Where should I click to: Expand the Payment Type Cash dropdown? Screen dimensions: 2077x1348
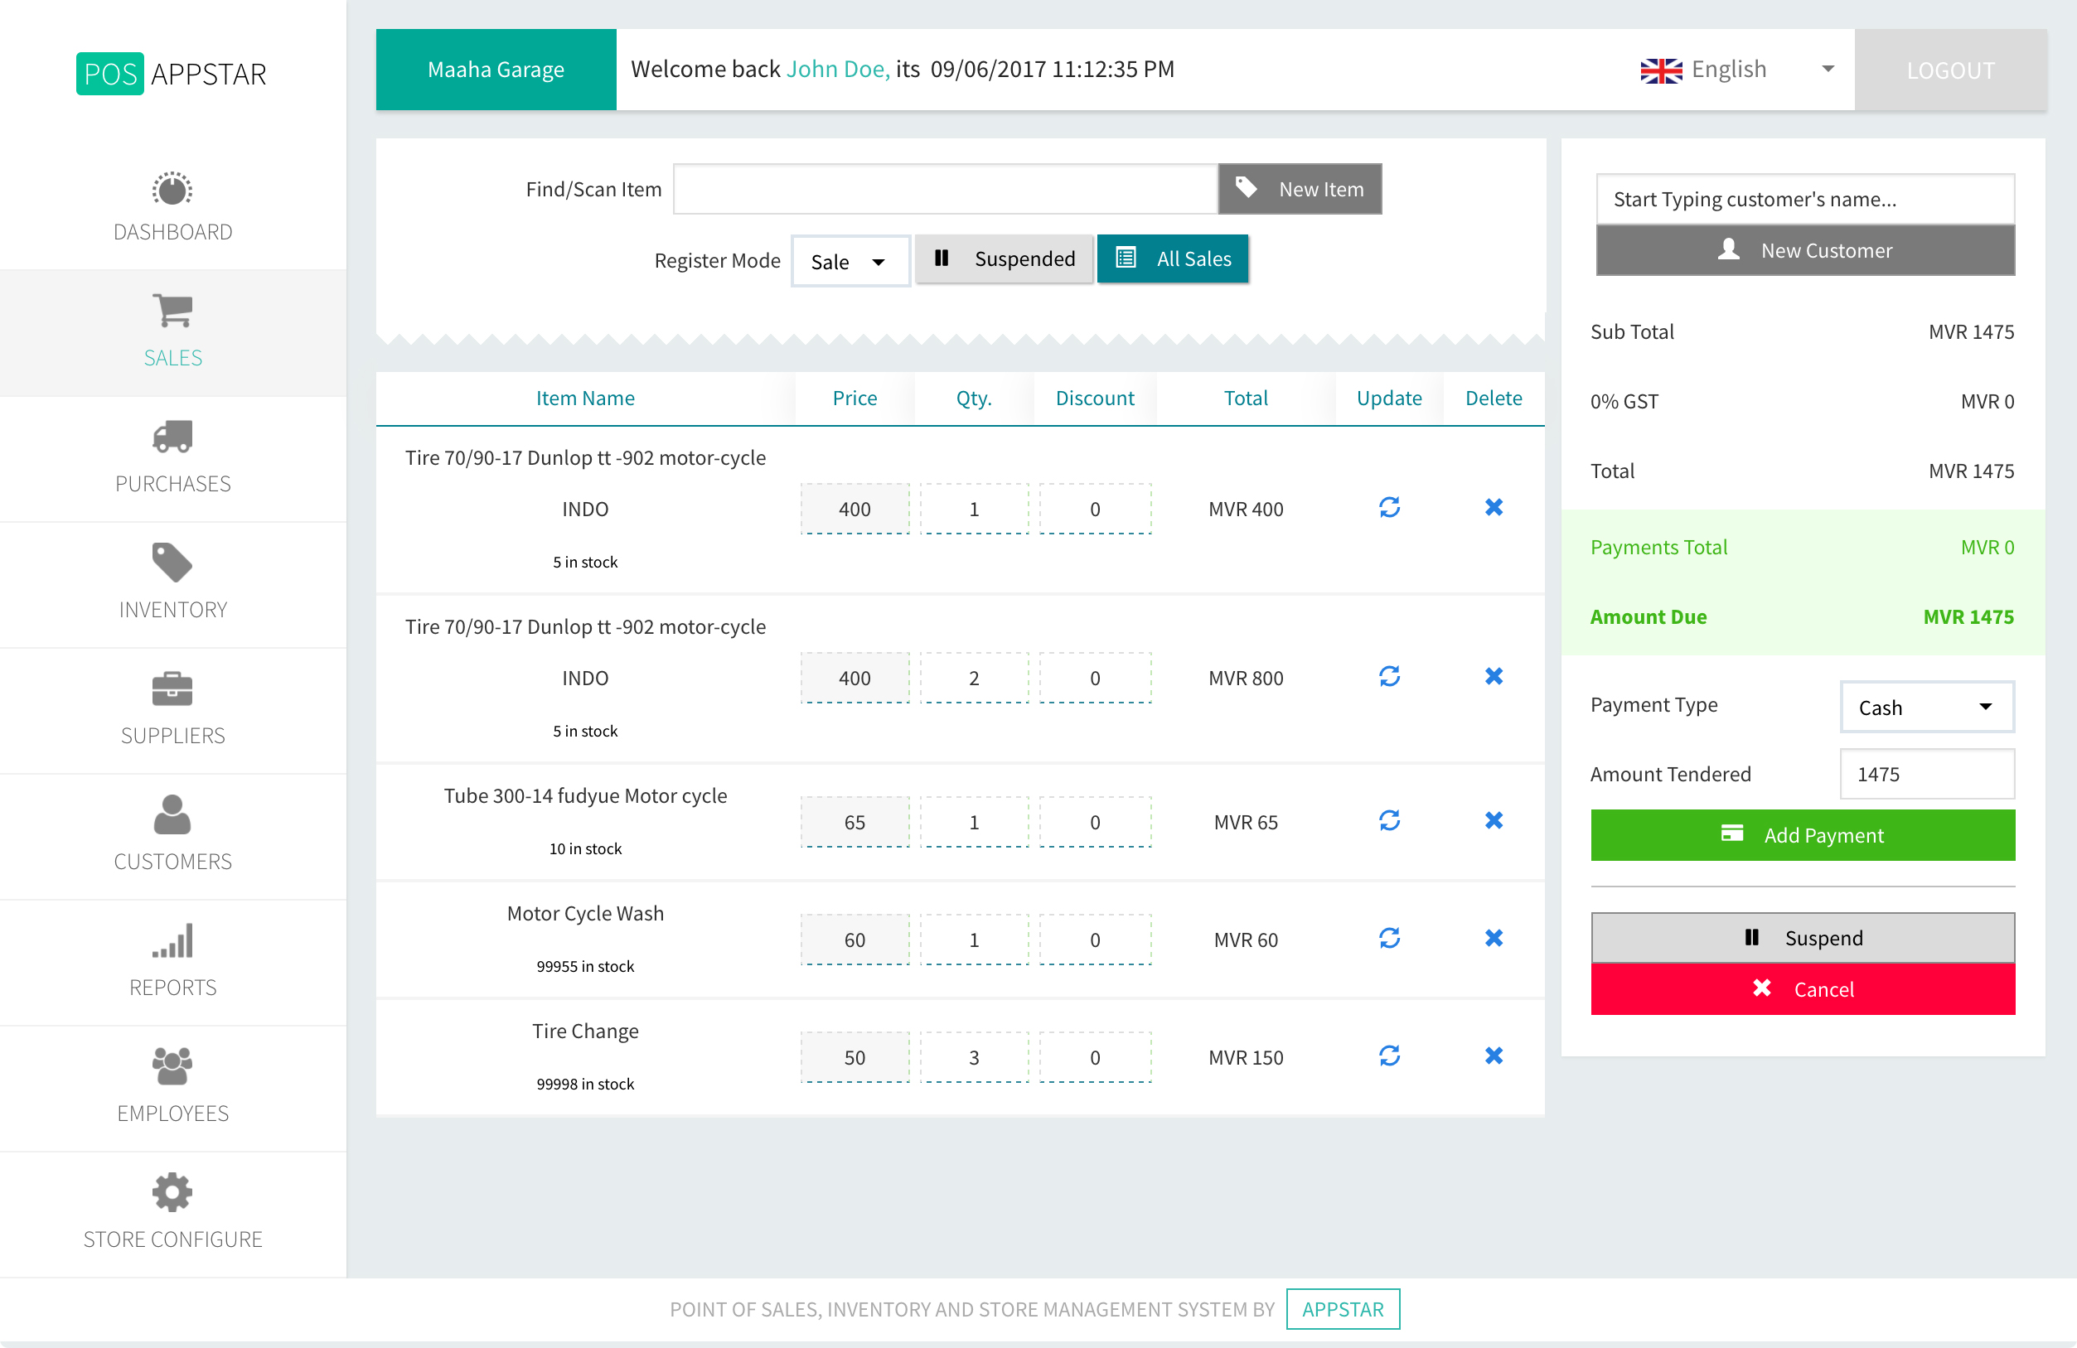(1926, 707)
